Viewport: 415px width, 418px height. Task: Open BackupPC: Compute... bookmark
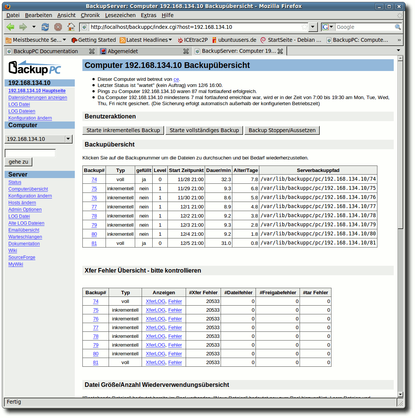[357, 40]
